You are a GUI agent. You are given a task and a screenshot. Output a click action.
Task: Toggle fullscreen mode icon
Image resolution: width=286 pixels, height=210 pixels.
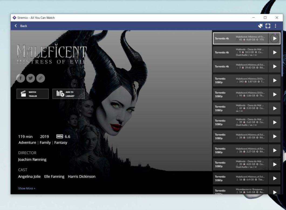(268, 26)
